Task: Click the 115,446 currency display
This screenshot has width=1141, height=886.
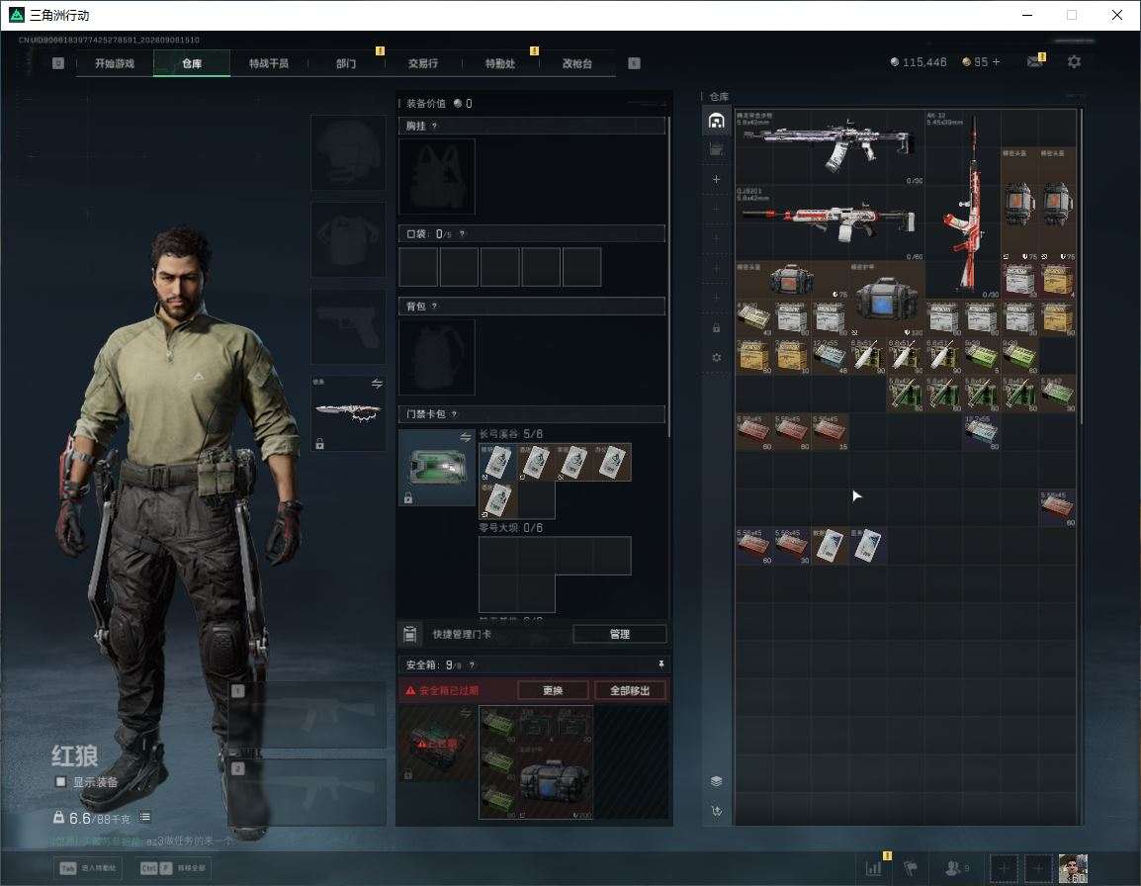Action: (x=919, y=62)
